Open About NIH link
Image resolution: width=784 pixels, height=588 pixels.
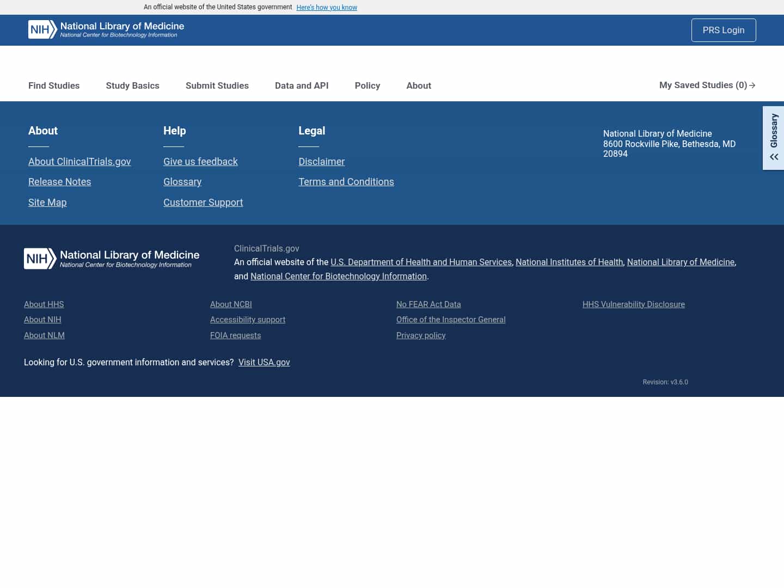click(42, 319)
